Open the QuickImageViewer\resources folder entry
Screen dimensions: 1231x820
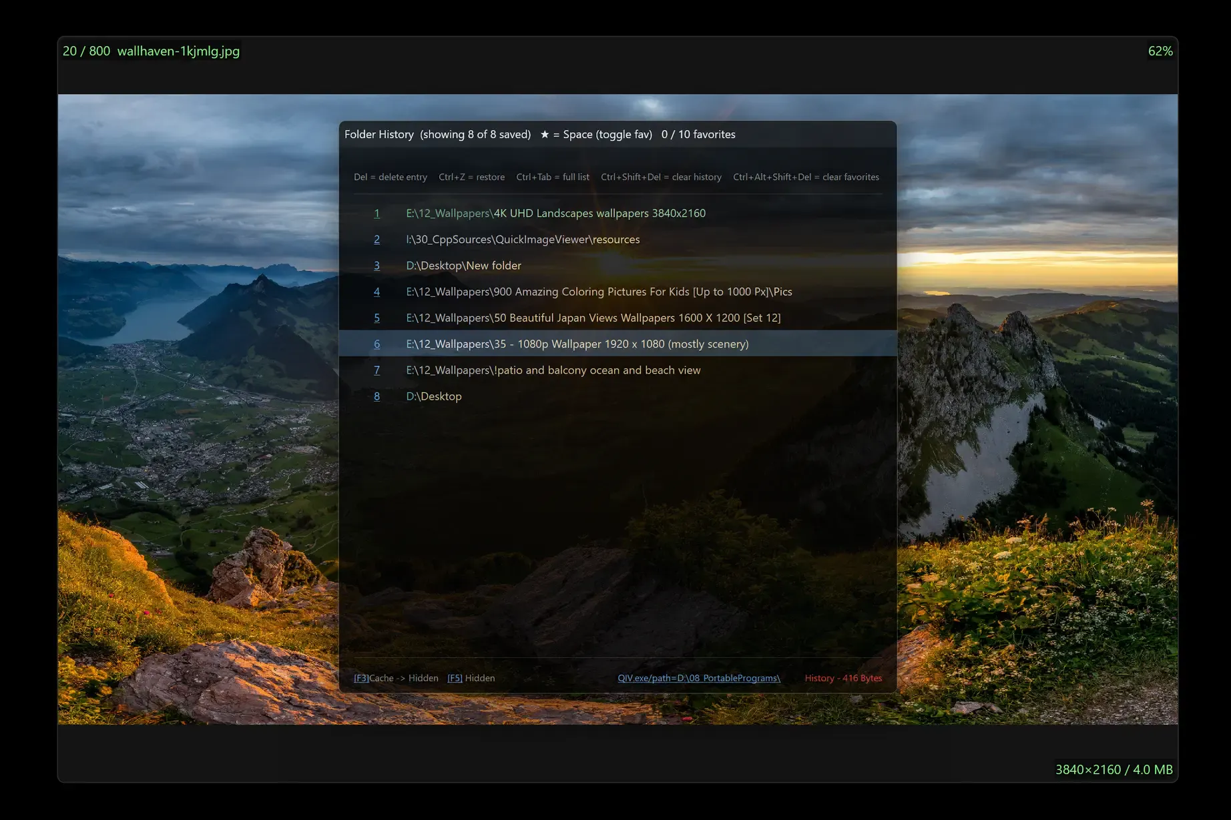[x=523, y=240]
